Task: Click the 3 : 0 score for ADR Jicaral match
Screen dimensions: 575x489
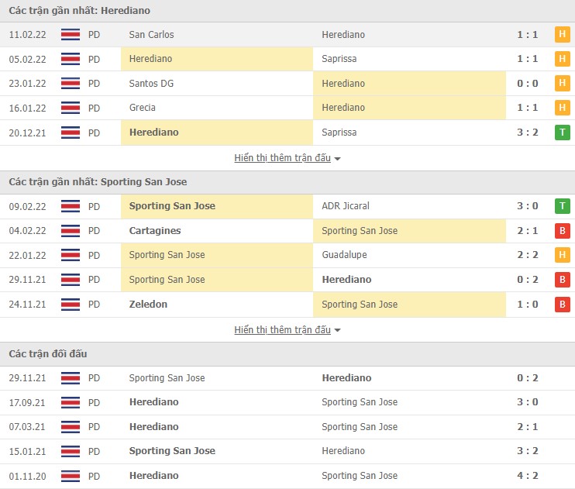Action: [527, 206]
